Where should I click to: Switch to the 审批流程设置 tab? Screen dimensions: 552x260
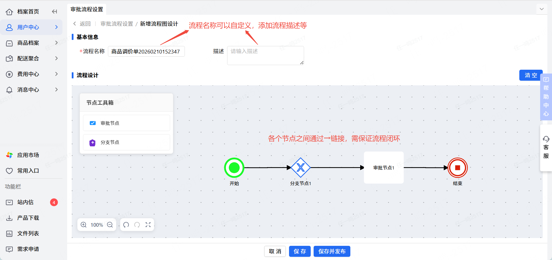pos(87,9)
